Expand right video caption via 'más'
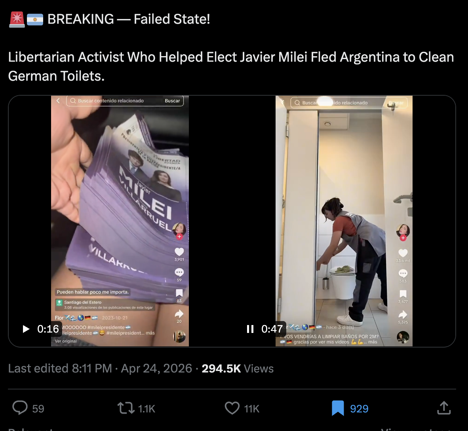 [x=373, y=342]
